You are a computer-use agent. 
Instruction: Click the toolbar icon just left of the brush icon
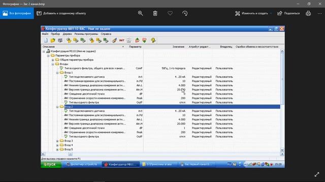tap(106, 40)
